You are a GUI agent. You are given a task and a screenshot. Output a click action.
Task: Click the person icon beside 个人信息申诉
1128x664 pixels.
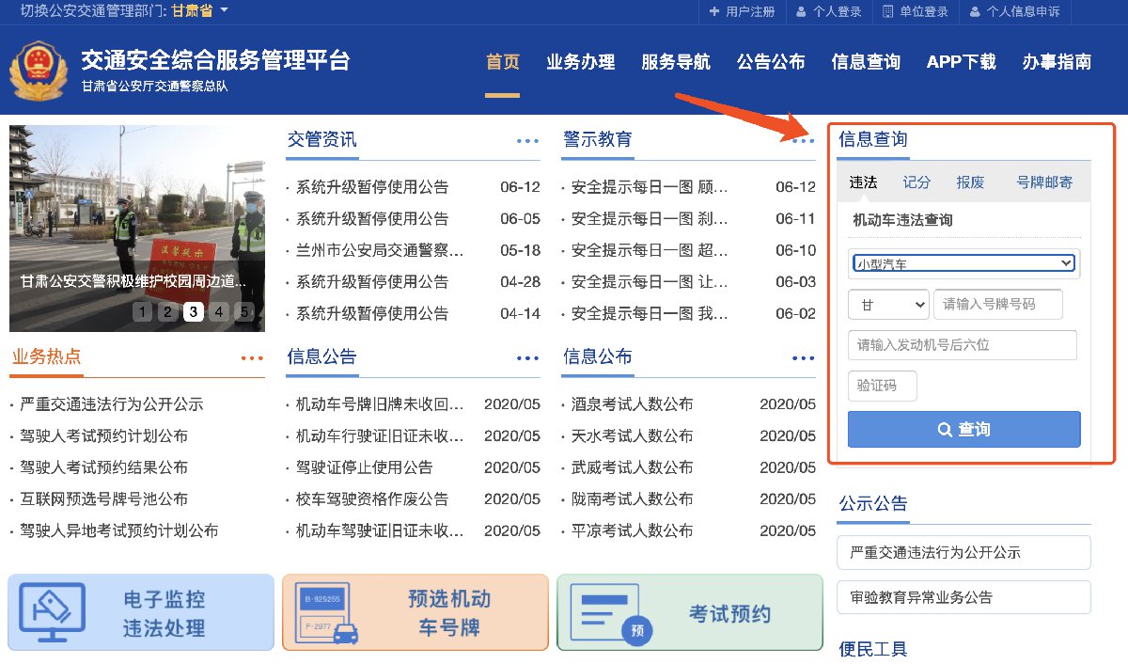(974, 11)
